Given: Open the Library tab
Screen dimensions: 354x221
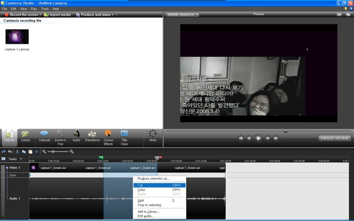Looking at the screenshot, I should pos(25,136).
